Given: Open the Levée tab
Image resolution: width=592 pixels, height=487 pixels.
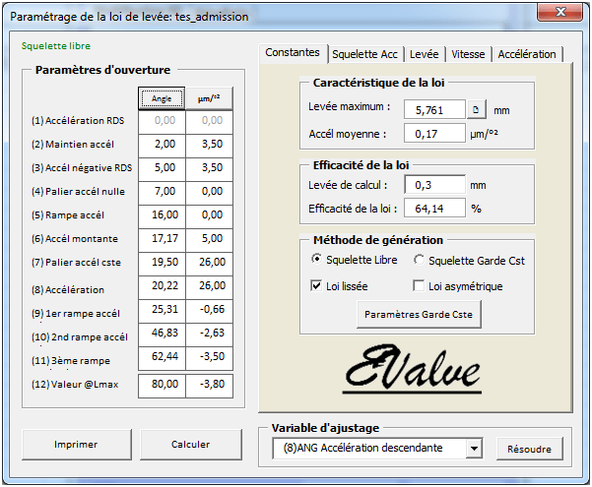Looking at the screenshot, I should (425, 54).
